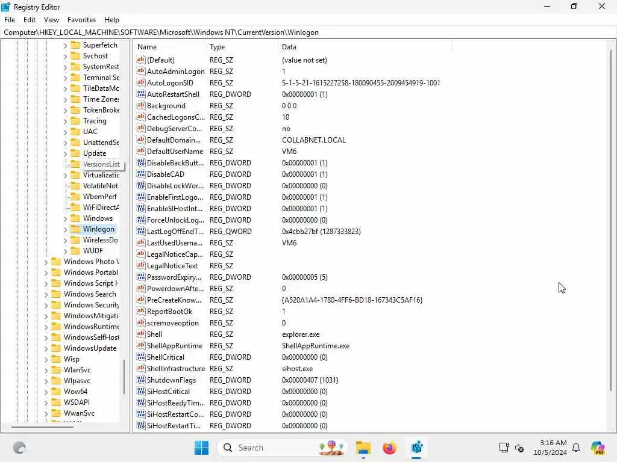
Task: Click the Superfetch folder icon
Action: 75,45
